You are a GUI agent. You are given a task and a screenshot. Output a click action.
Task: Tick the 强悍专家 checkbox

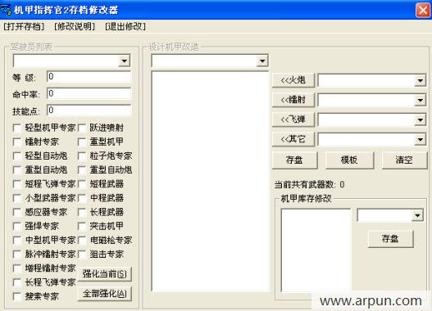pos(17,227)
